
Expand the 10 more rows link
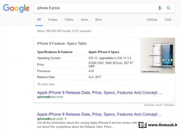(x=46, y=84)
